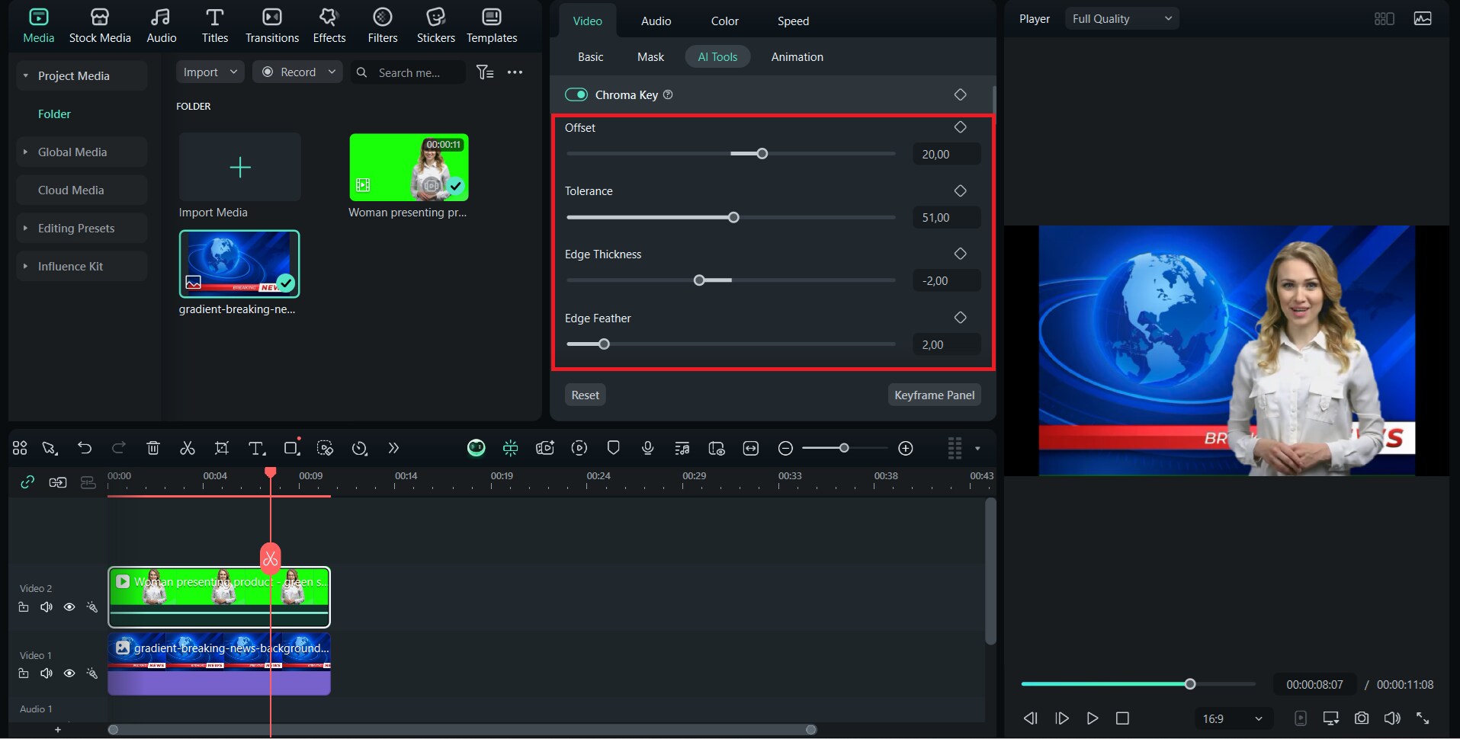The width and height of the screenshot is (1460, 739).
Task: Enter fullscreen preview with expand icon
Action: 1423,718
